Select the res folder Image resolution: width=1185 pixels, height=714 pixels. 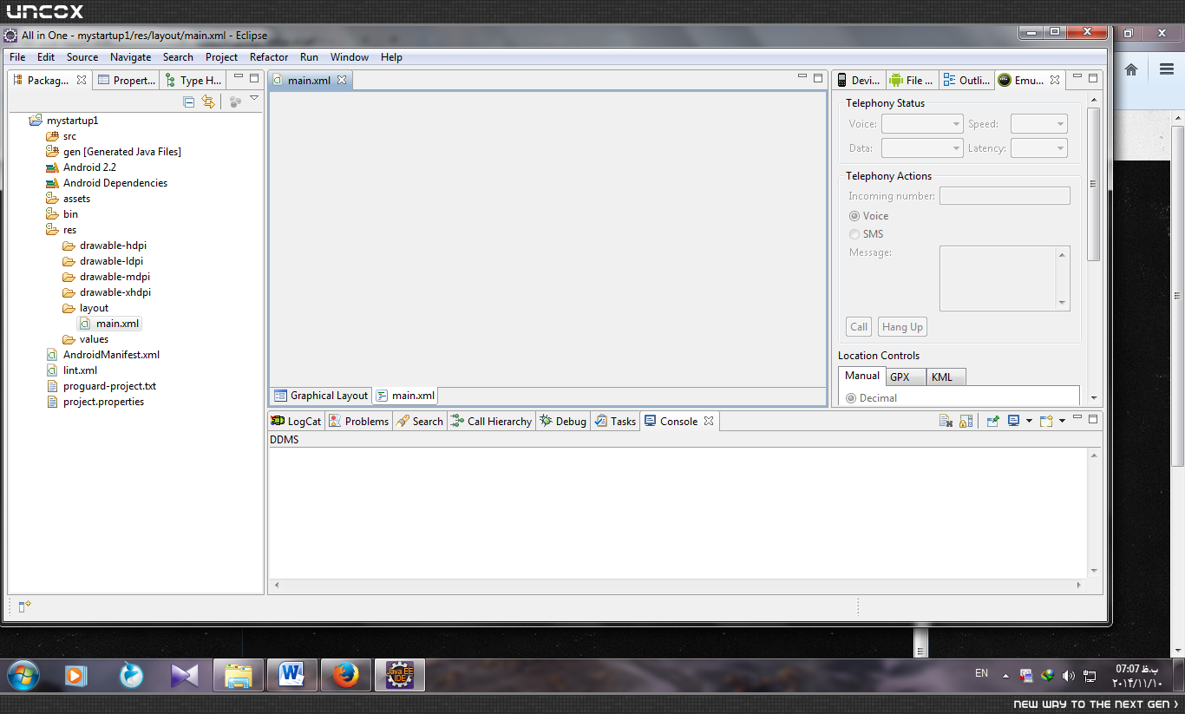tap(62, 230)
